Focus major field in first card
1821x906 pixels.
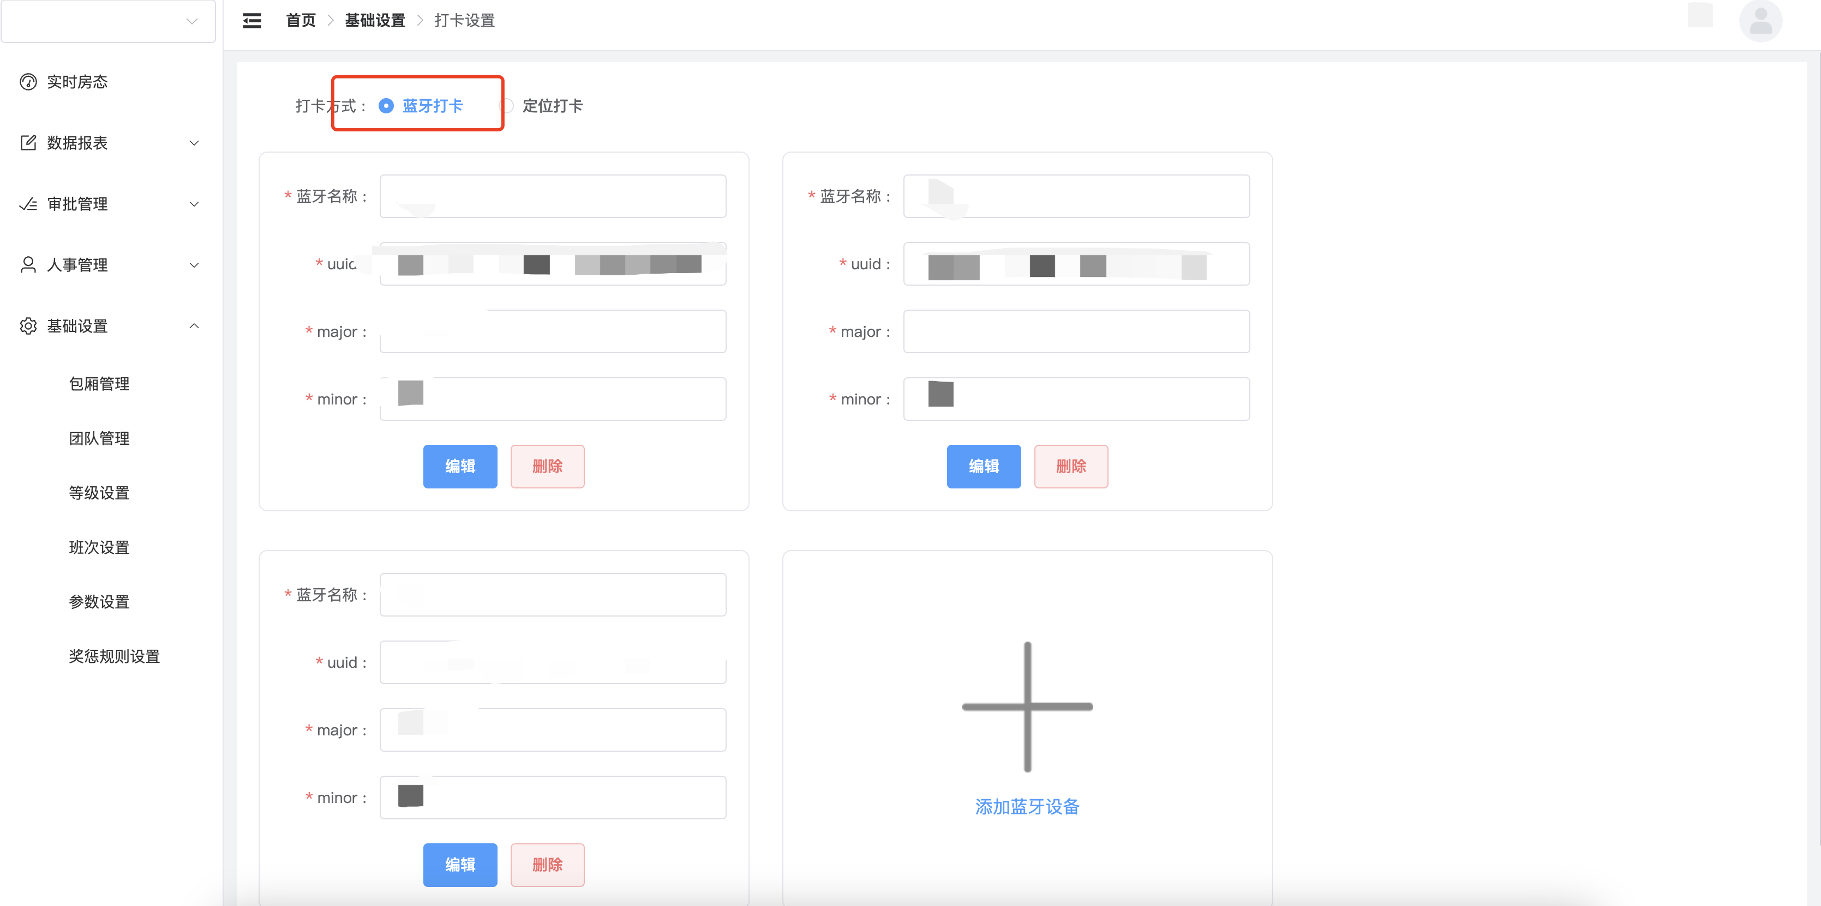[x=553, y=331]
